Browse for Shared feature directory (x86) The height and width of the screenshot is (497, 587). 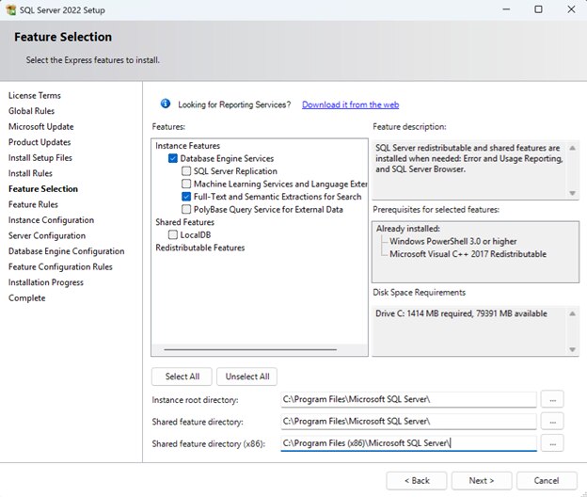(x=552, y=443)
